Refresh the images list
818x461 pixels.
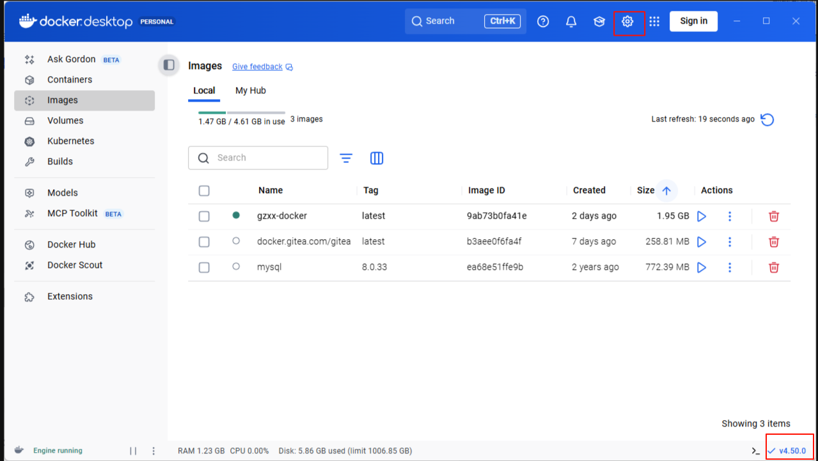[767, 120]
